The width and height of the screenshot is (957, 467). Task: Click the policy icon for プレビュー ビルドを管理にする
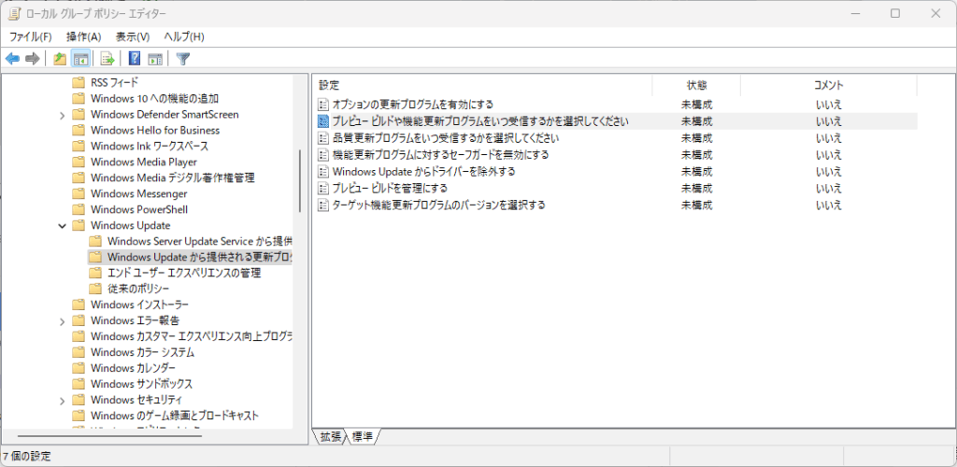pyautogui.click(x=323, y=188)
